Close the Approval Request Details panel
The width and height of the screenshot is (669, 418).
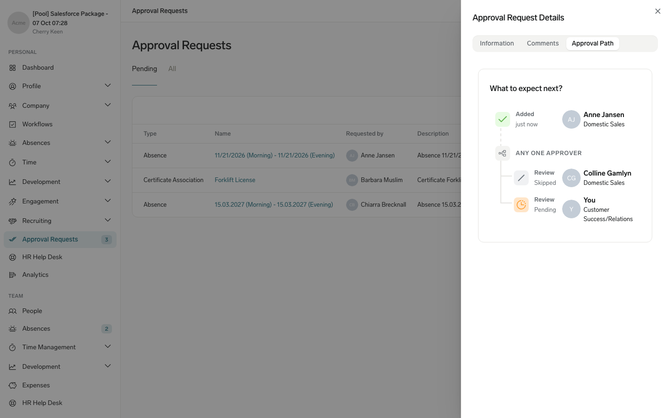click(657, 11)
